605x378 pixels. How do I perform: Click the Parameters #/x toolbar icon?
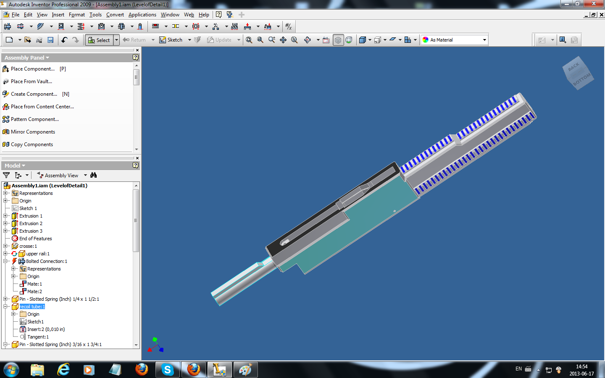[289, 26]
